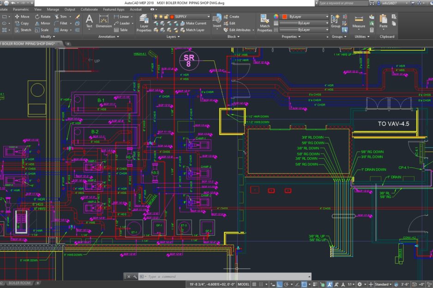Viewport: 433px width, 288px height.
Task: Pick the Stretch modify tool
Action: (x=23, y=30)
